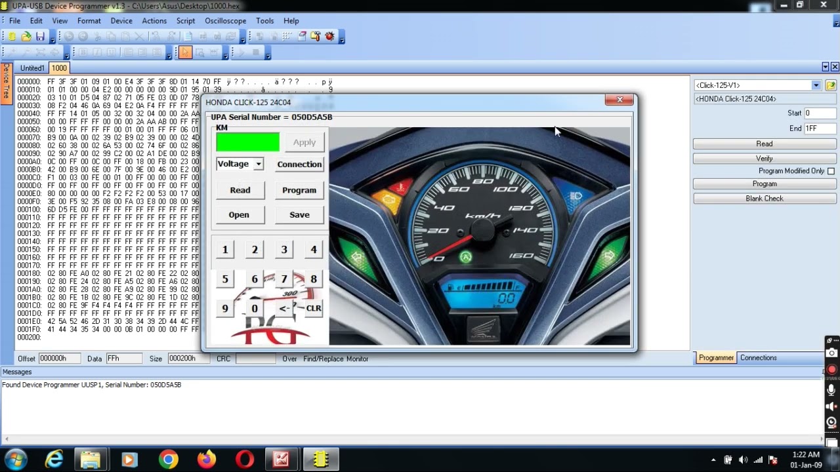The height and width of the screenshot is (472, 840).
Task: Open the Oscilloscope menu
Action: pos(225,21)
